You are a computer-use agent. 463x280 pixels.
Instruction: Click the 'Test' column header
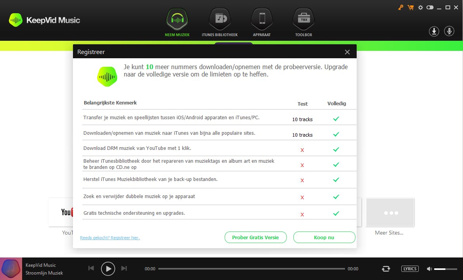[302, 104]
